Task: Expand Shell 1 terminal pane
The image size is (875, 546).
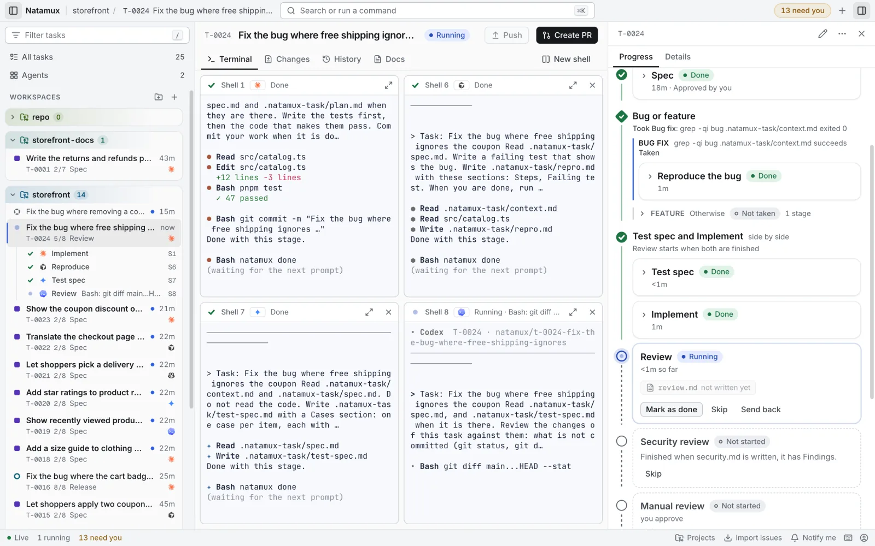Action: [388, 85]
